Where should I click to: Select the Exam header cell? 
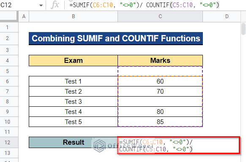click(73, 61)
